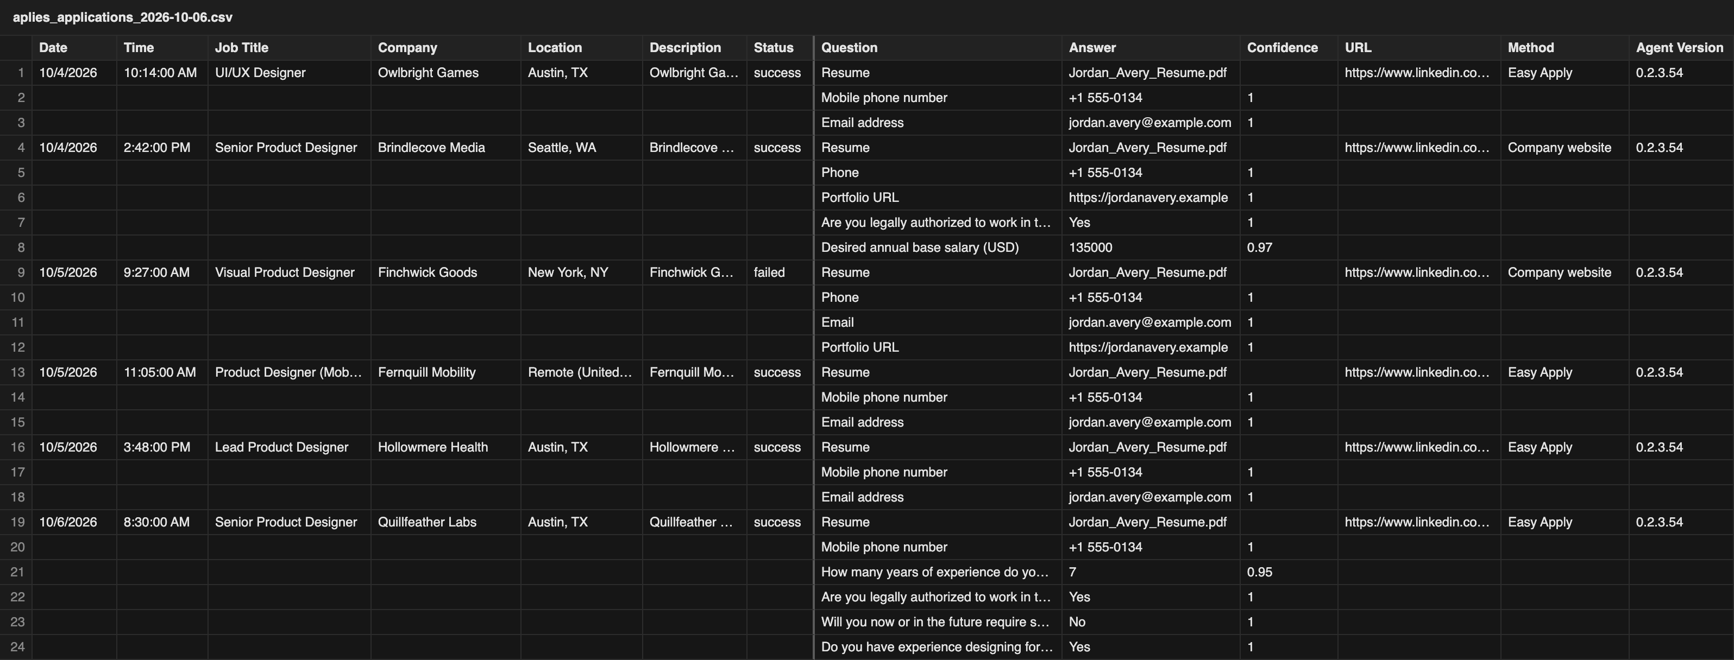This screenshot has width=1734, height=660.
Task: Click the Email question cell in row 11
Action: pyautogui.click(x=938, y=322)
